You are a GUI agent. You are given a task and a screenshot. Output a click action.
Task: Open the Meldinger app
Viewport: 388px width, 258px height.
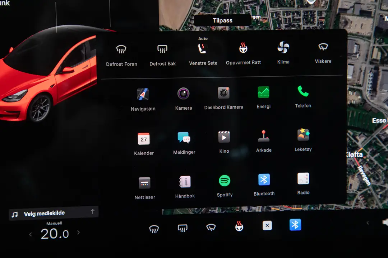coord(184,138)
